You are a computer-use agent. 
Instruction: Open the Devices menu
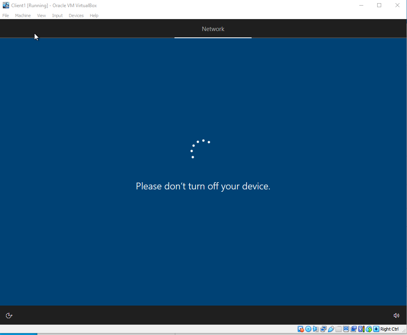[76, 16]
